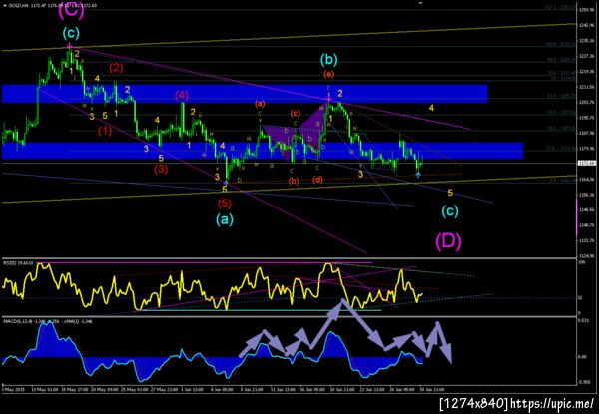This screenshot has height=414, width=599.
Task: Select the lower blue horizontal zone rectangle
Action: 262,151
